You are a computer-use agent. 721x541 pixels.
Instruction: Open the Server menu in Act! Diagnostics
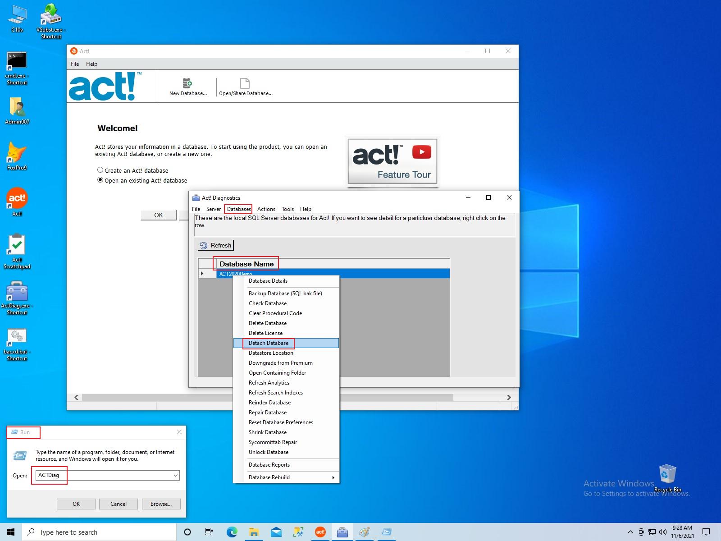[214, 209]
